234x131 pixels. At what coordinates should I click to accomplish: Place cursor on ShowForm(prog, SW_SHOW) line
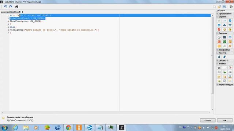tap(26, 21)
